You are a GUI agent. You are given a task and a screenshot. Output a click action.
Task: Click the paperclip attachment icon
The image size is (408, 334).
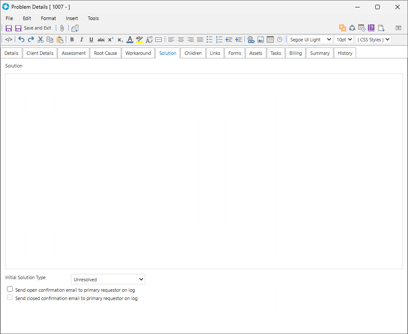[62, 28]
